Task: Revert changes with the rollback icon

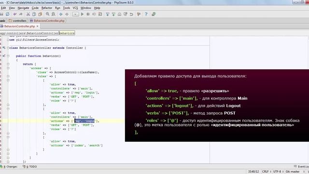Action: click(131, 14)
